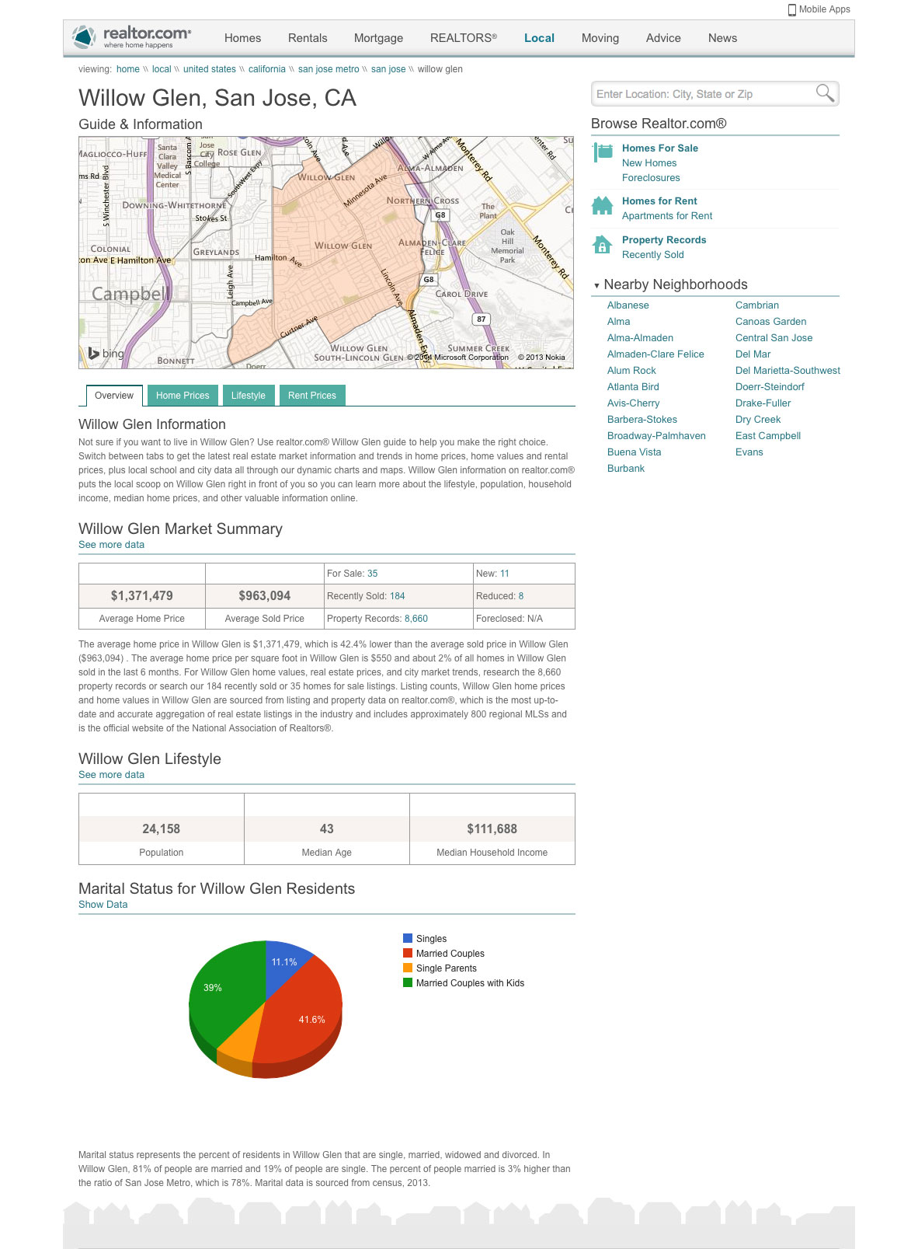Click the Married Couples red legend swatch
The image size is (918, 1249).
click(x=408, y=953)
